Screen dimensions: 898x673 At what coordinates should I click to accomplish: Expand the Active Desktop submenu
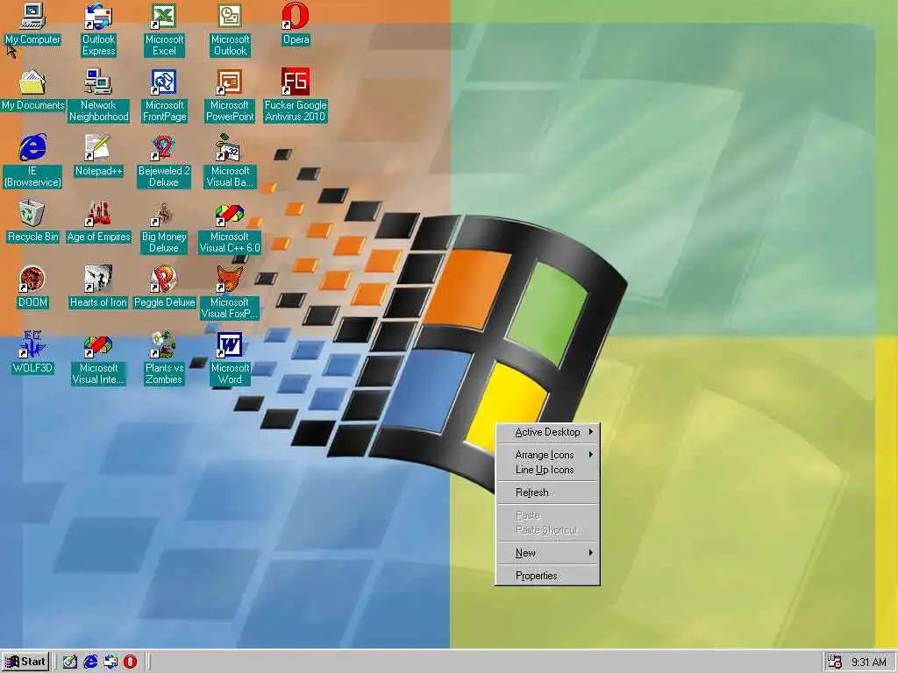pos(547,432)
